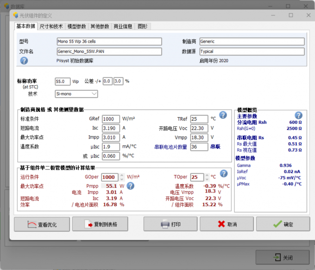Edit the 文件名 filename field

109,51
